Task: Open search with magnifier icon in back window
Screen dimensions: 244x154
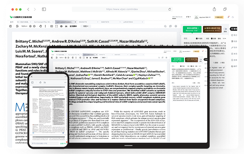Action: coord(165,26)
